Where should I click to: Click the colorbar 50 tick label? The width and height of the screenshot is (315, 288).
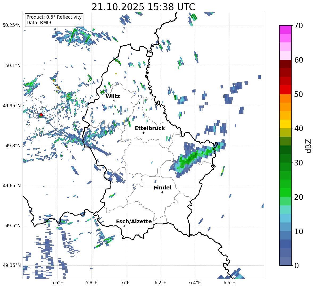299,94
